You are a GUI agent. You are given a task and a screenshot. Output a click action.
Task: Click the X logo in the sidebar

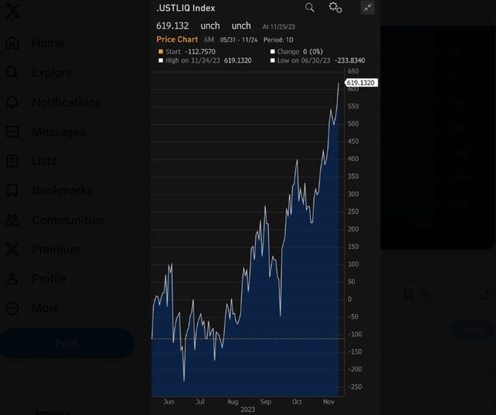coord(12,12)
